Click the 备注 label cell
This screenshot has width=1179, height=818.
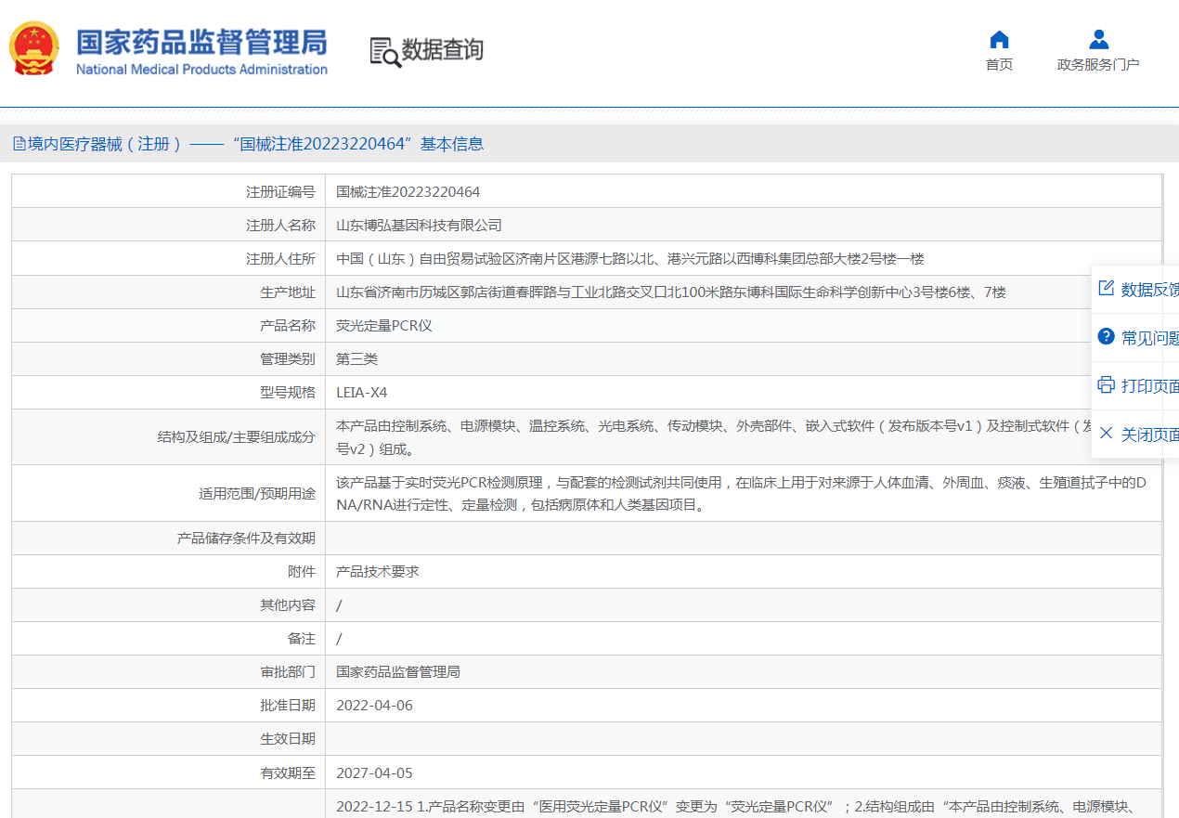[x=169, y=639]
